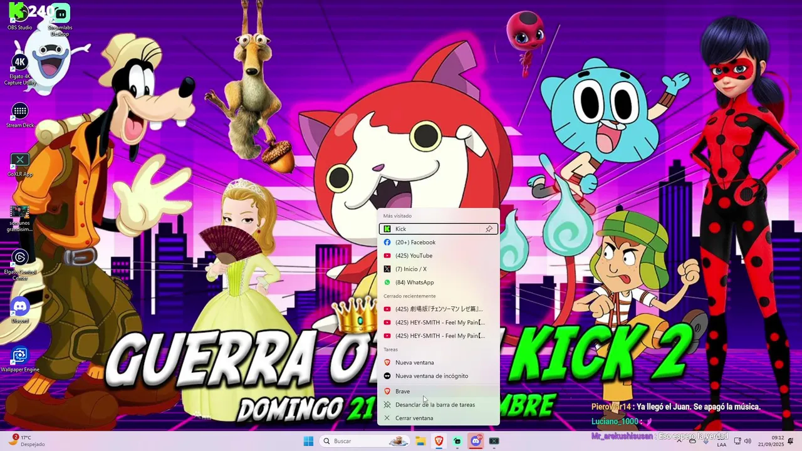Choose Nueva ventana task
Image resolution: width=802 pixels, height=451 pixels.
pyautogui.click(x=439, y=363)
